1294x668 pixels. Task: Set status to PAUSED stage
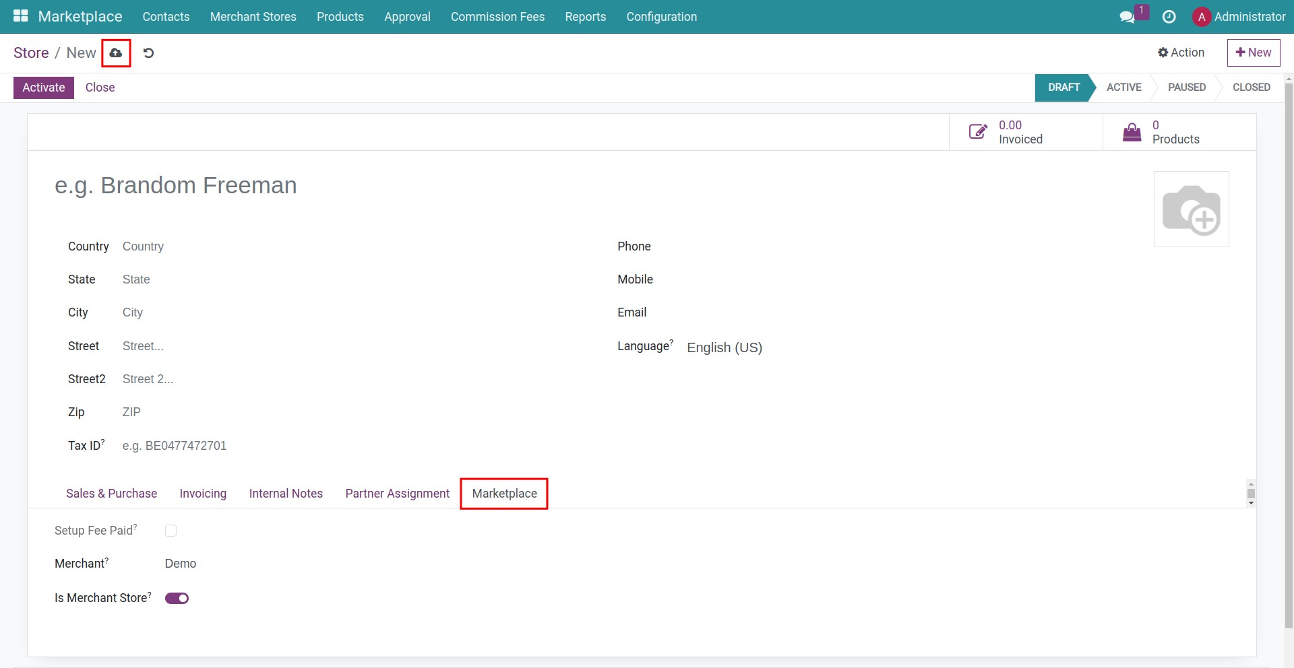(x=1186, y=88)
